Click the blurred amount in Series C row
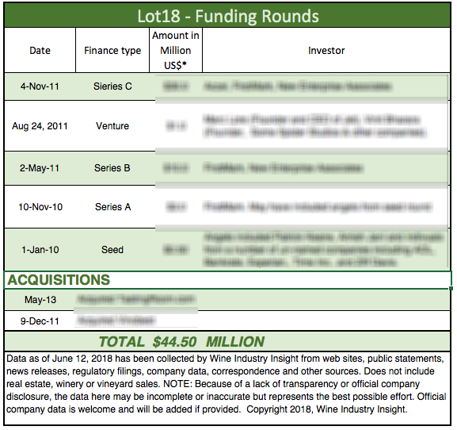The image size is (457, 430). point(176,86)
